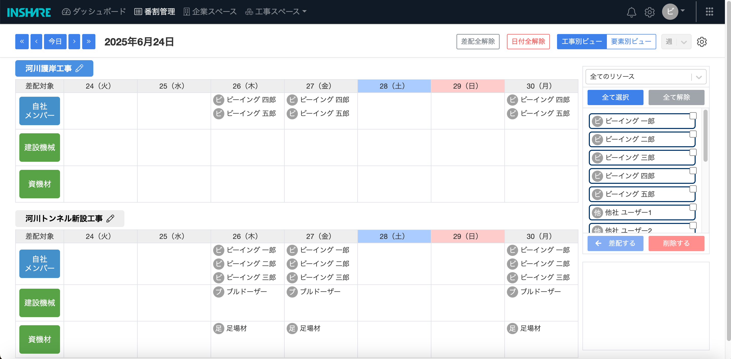This screenshot has width=731, height=359.
Task: Click the resource list scrollbar
Action: (706, 136)
